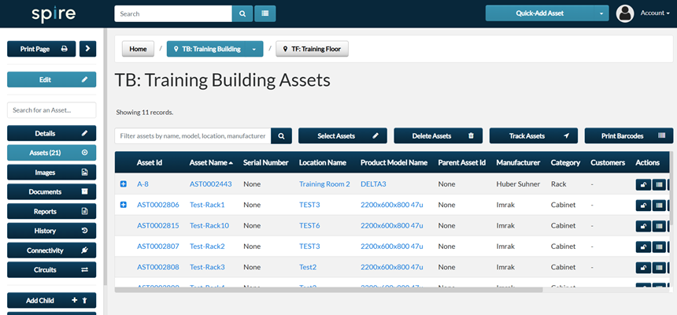Viewport: 677px width, 315px height.
Task: Open the Connectivity sidebar section
Action: click(51, 250)
